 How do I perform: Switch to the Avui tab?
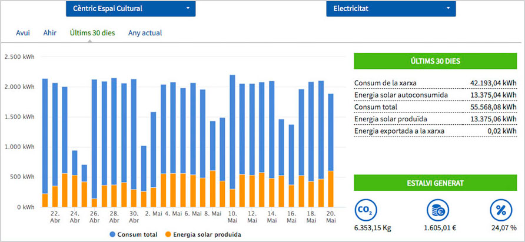[x=23, y=33]
